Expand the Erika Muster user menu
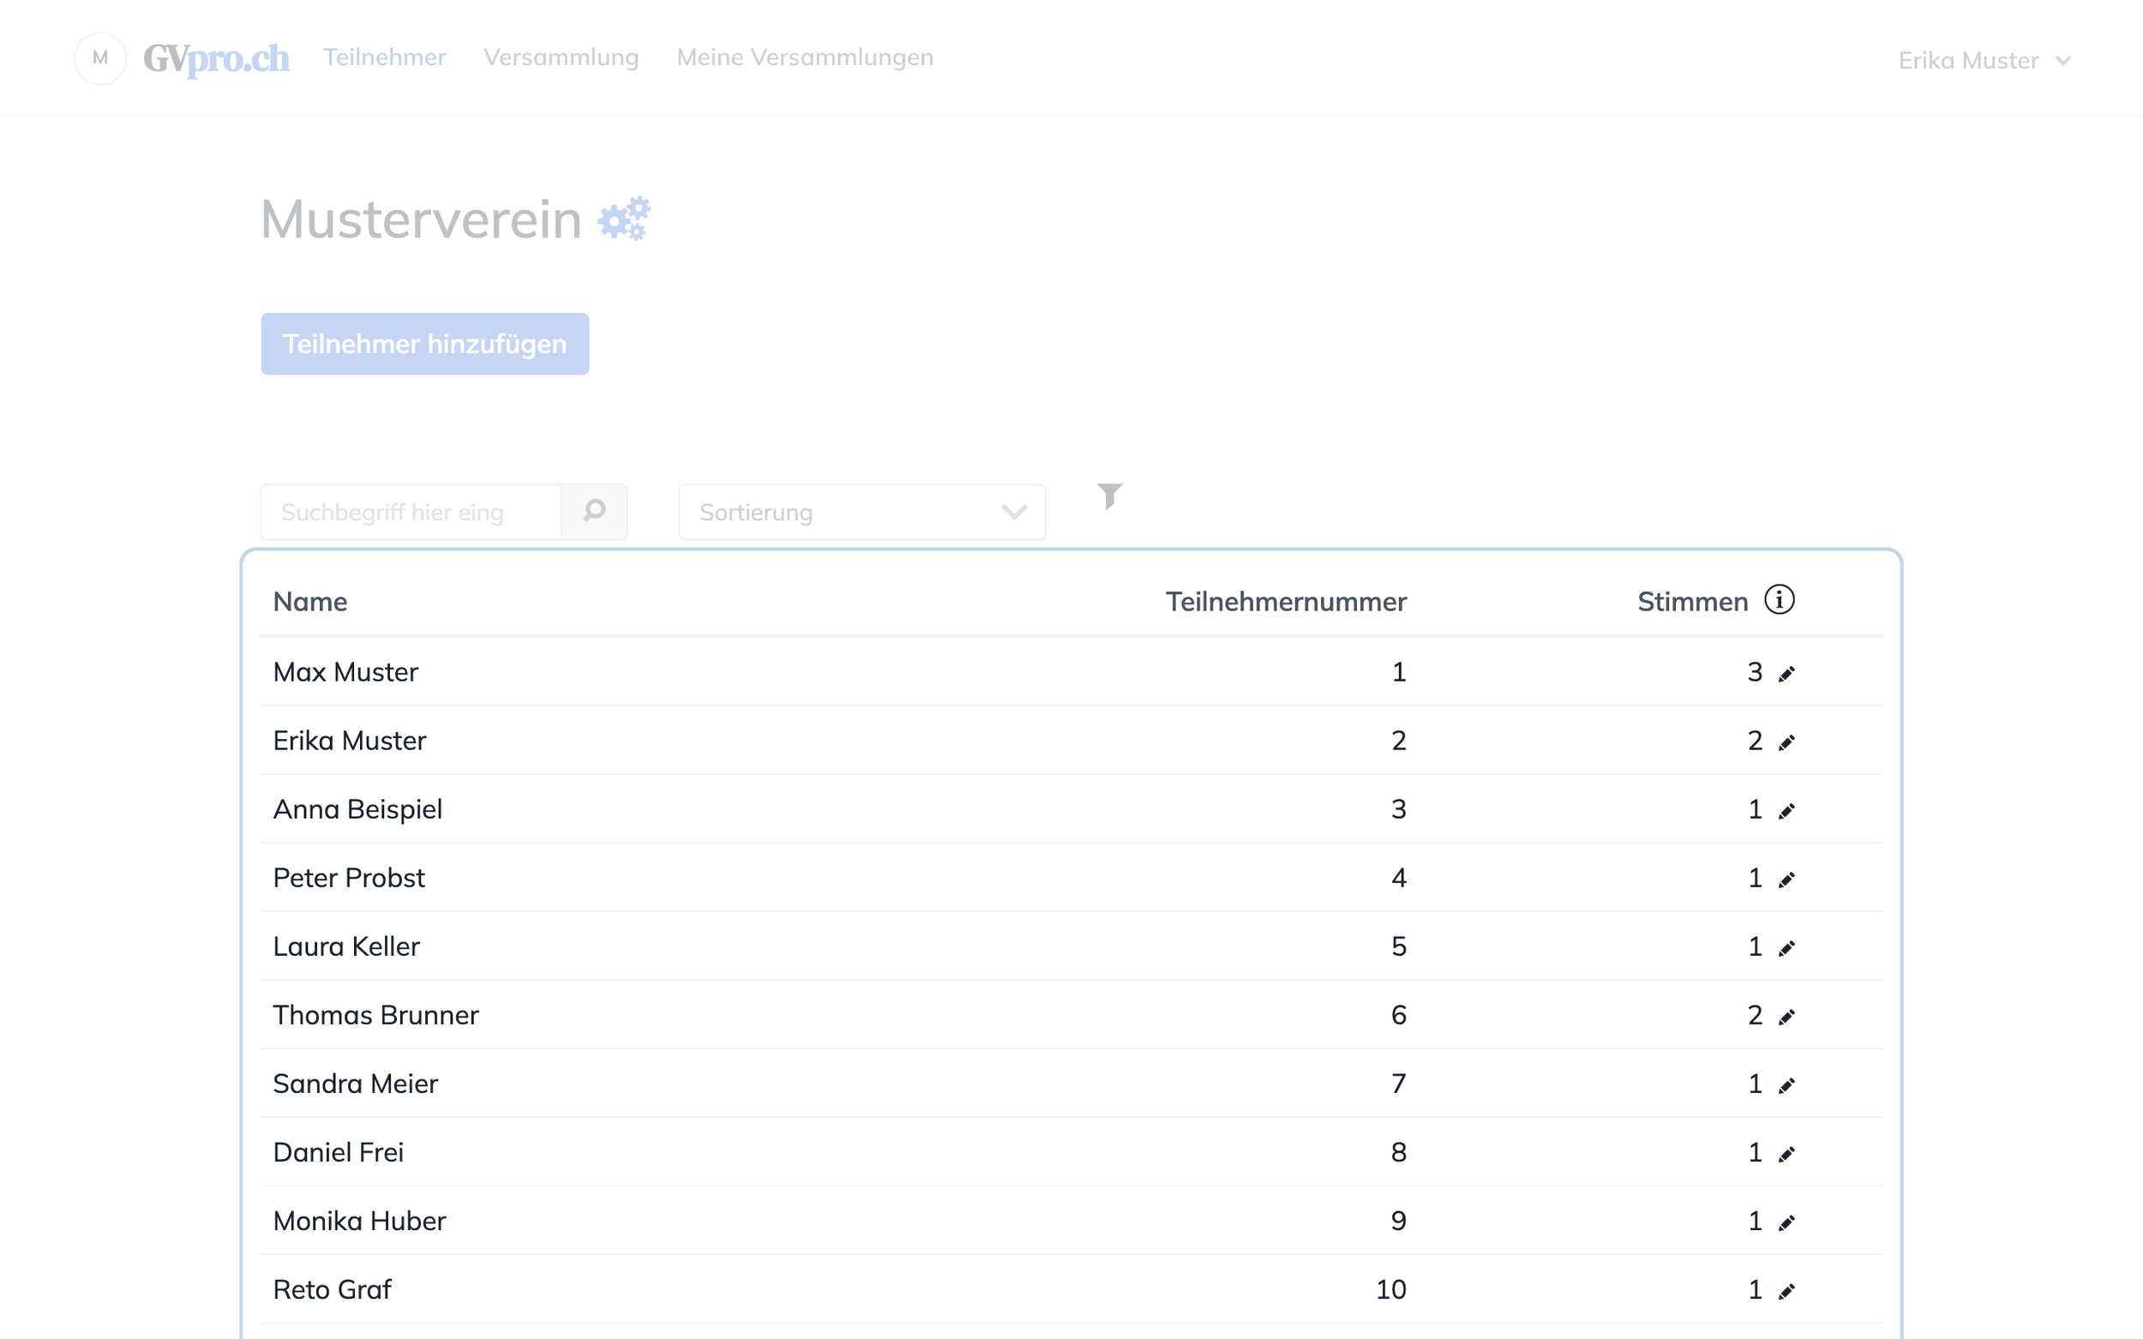The image size is (2143, 1339). click(x=1984, y=60)
